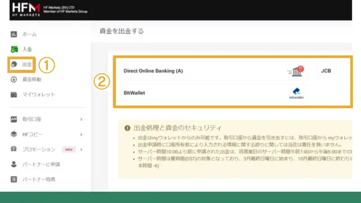The height and width of the screenshot is (203, 361).
Task: Click the partner benefits list icon
Action: [x=14, y=179]
